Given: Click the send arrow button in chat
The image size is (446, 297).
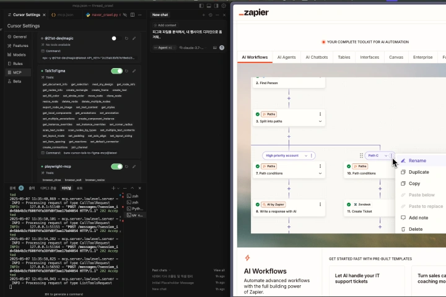Looking at the screenshot, I should pyautogui.click(x=222, y=48).
